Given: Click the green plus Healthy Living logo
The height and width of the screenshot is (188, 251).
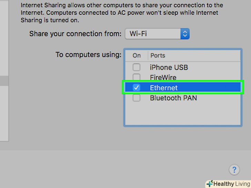Looking at the screenshot, I should coord(210,184).
